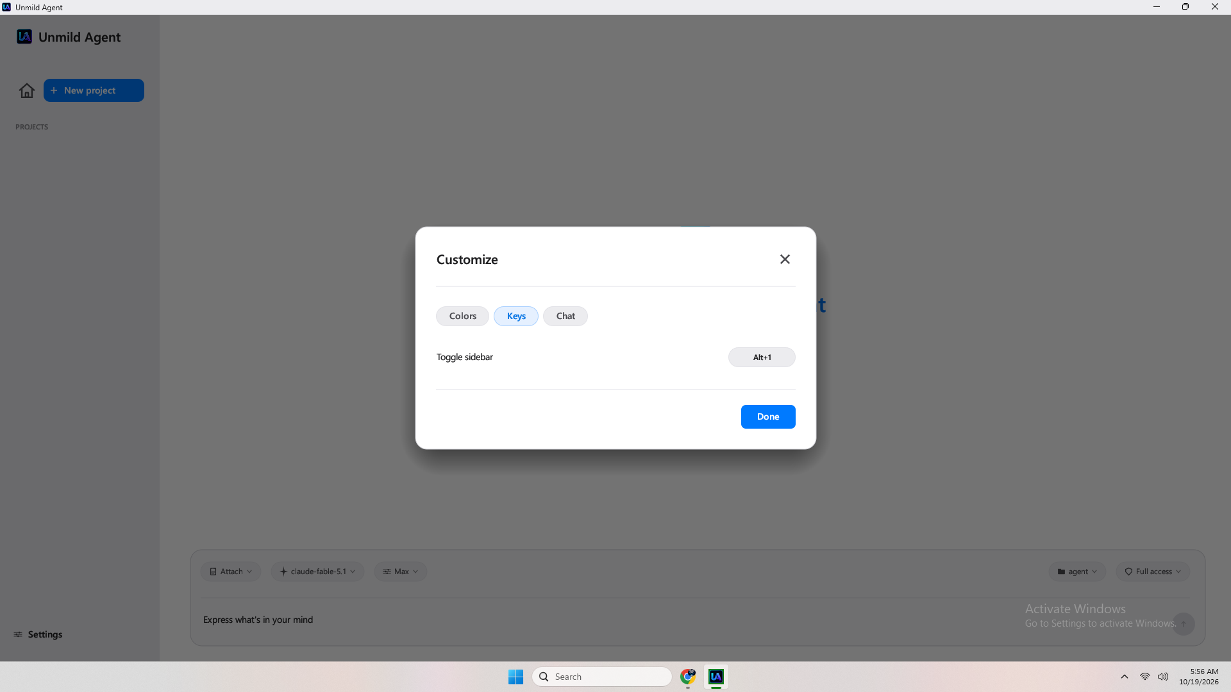Viewport: 1231px width, 692px height.
Task: Open Settings in the sidebar
Action: pos(38,634)
